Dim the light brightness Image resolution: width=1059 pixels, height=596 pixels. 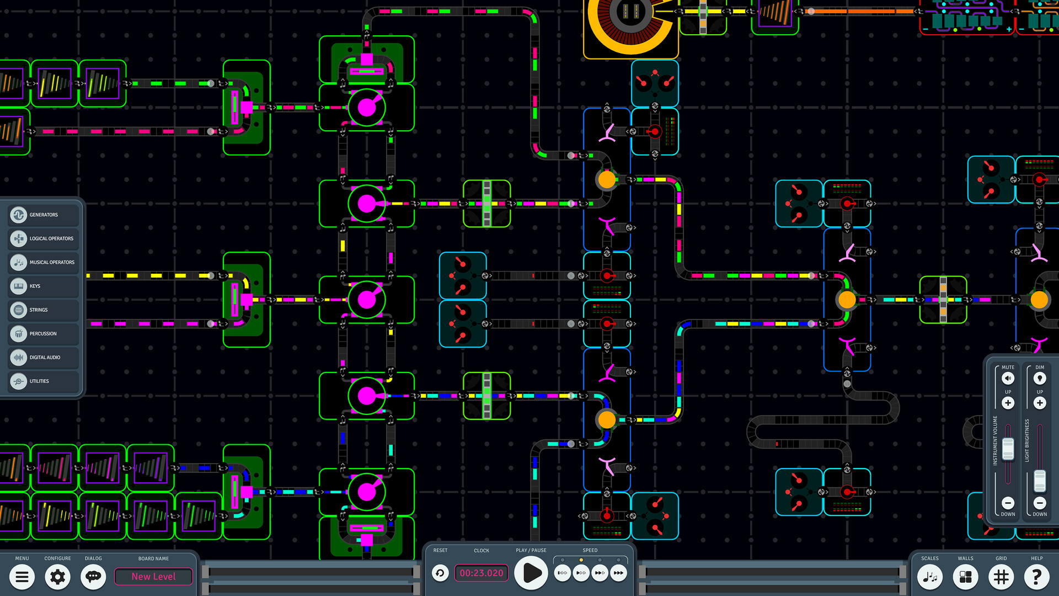pyautogui.click(x=1039, y=378)
